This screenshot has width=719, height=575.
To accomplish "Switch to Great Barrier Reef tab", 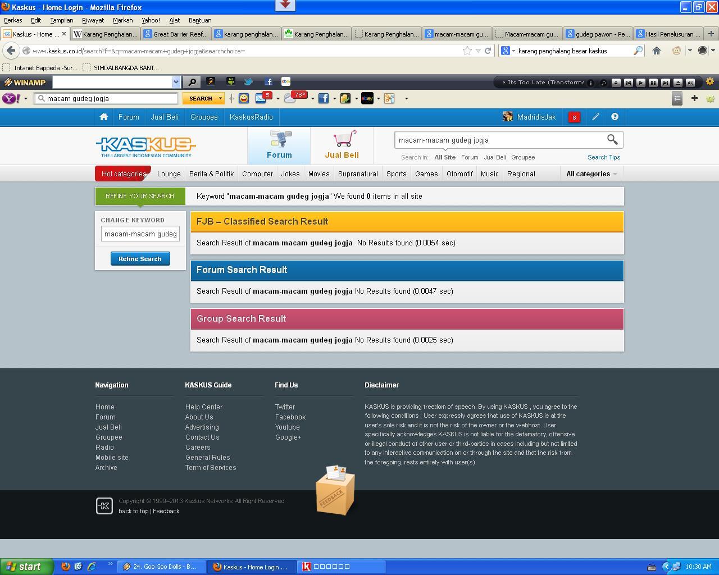I will (x=175, y=34).
